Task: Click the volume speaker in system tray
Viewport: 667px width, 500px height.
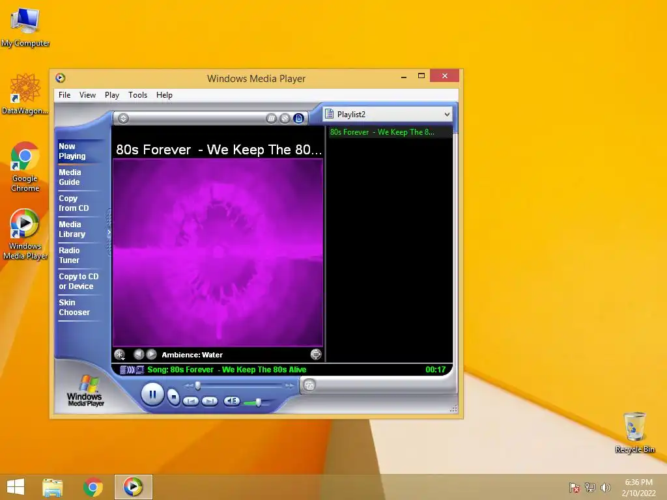Action: tap(606, 487)
